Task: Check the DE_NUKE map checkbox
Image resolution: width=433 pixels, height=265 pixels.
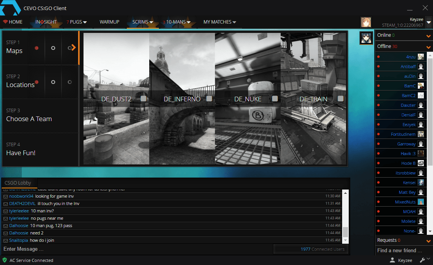Action: (x=275, y=99)
